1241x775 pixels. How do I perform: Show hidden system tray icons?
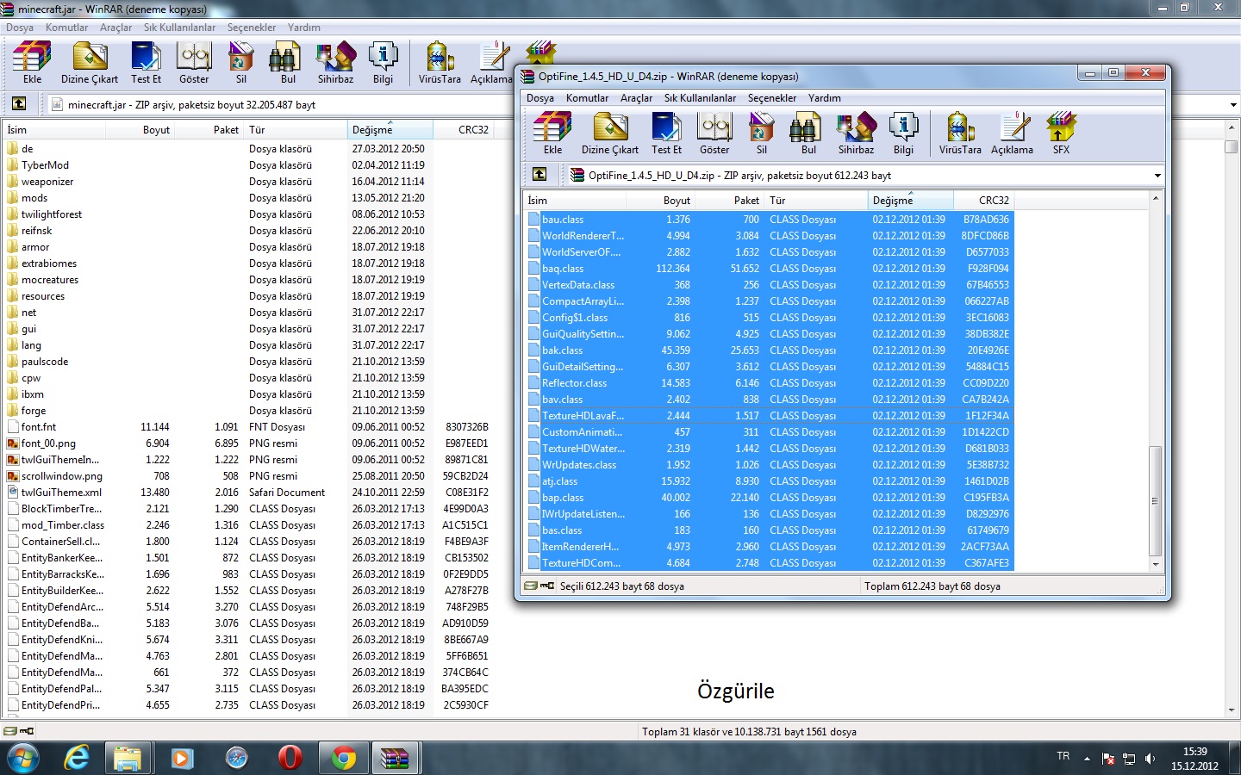(1087, 759)
